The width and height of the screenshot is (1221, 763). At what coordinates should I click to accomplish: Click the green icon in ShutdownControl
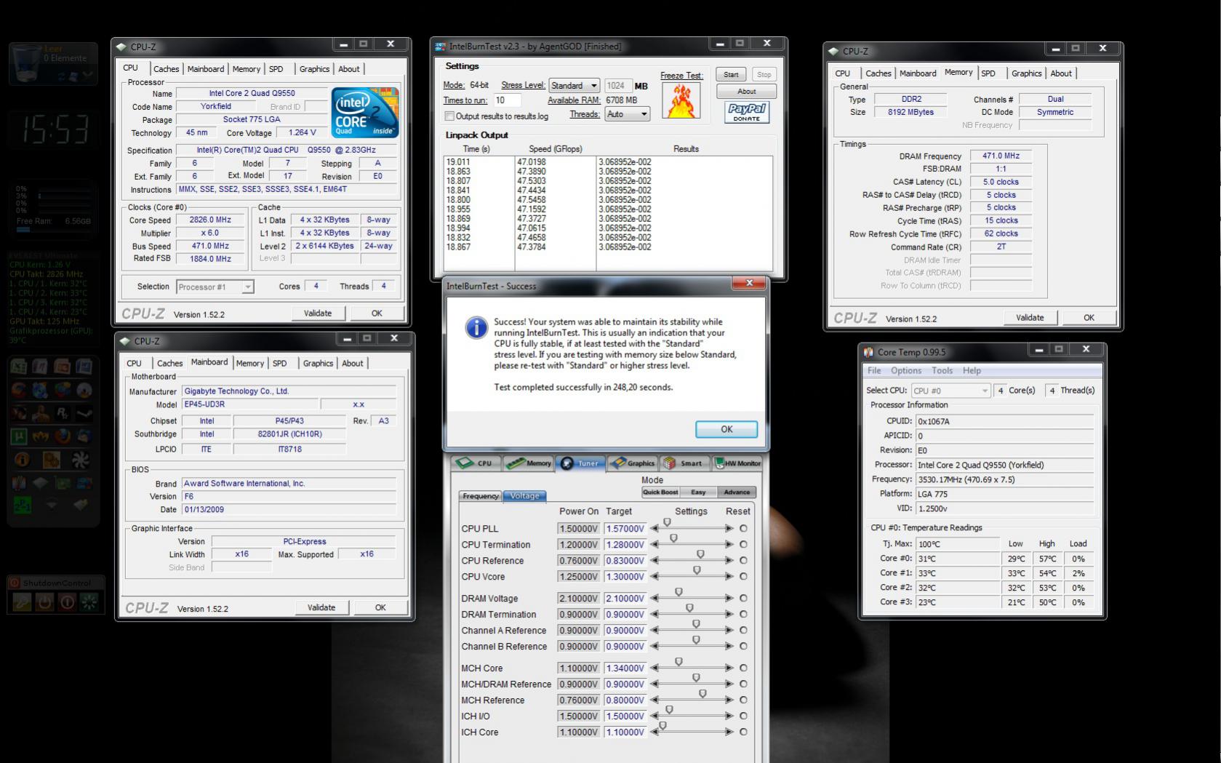89,602
